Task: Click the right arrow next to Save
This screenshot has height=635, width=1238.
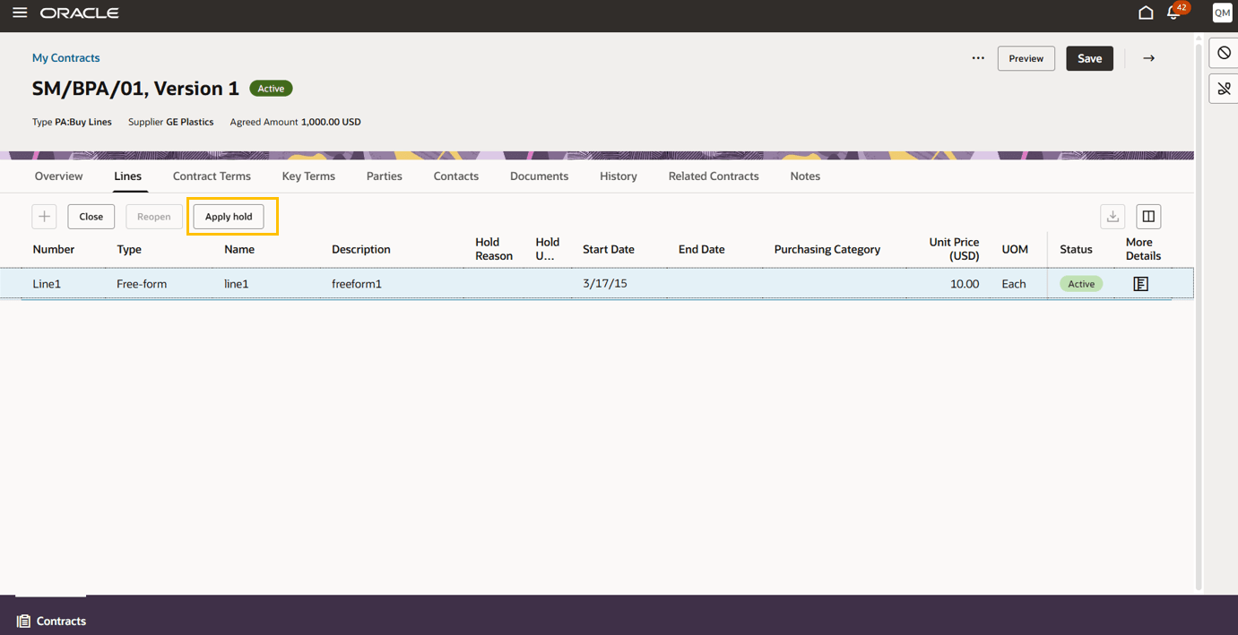Action: point(1148,58)
